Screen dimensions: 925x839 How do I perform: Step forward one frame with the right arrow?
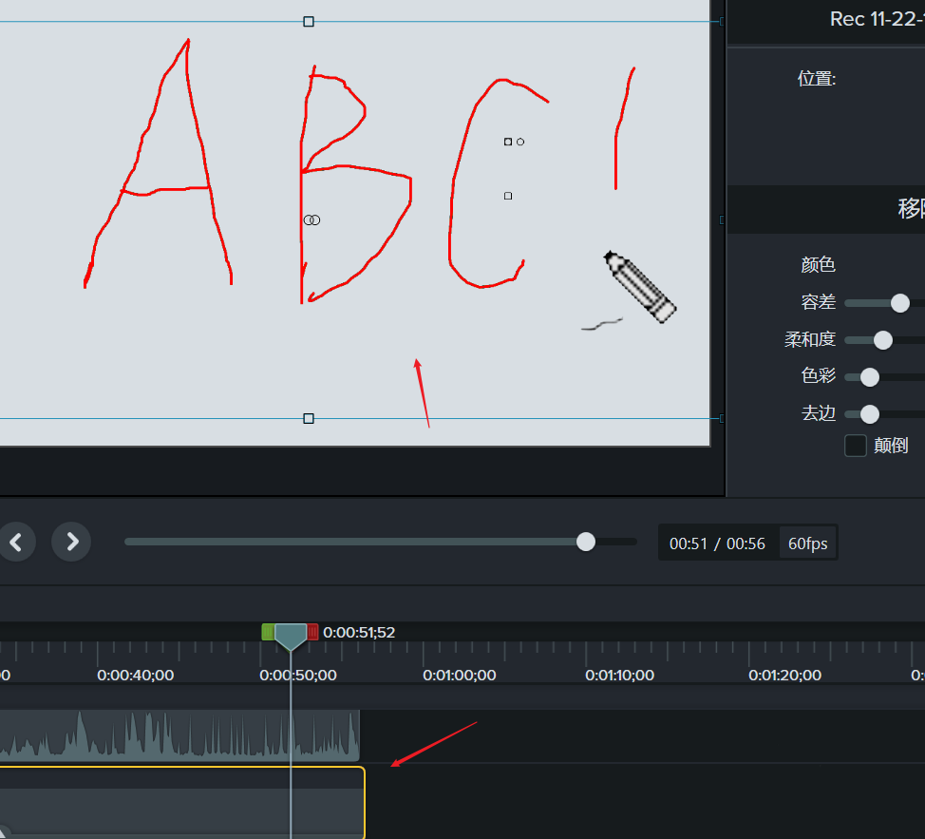(x=71, y=542)
